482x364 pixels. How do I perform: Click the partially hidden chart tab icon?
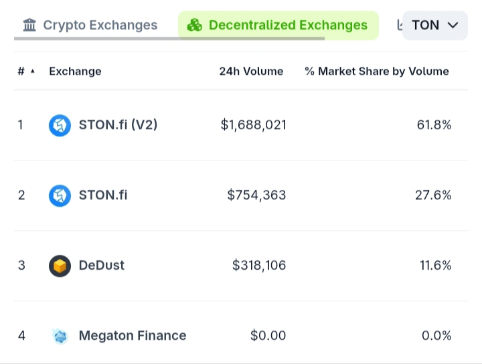click(x=400, y=25)
